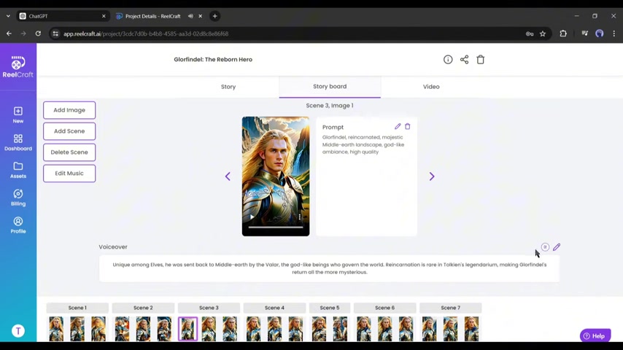Click the site information icon in the address bar
This screenshot has width=623, height=350.
[55, 34]
